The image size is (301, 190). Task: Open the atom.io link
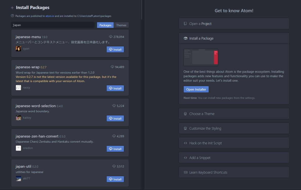(50, 16)
